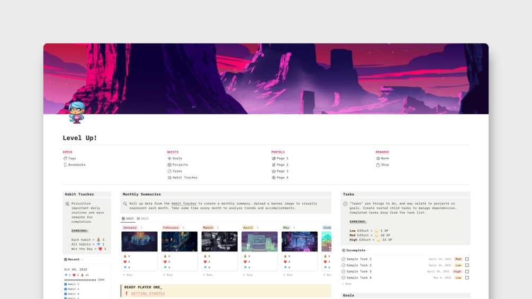Uncheck the Habit 2 checkbox
Image resolution: width=532 pixels, height=299 pixels.
point(66,289)
